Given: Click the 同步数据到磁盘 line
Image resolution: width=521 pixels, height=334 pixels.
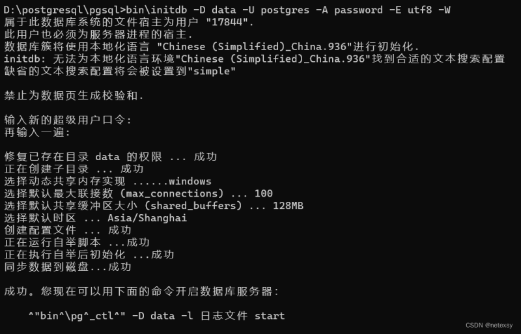Looking at the screenshot, I should click(68, 267).
